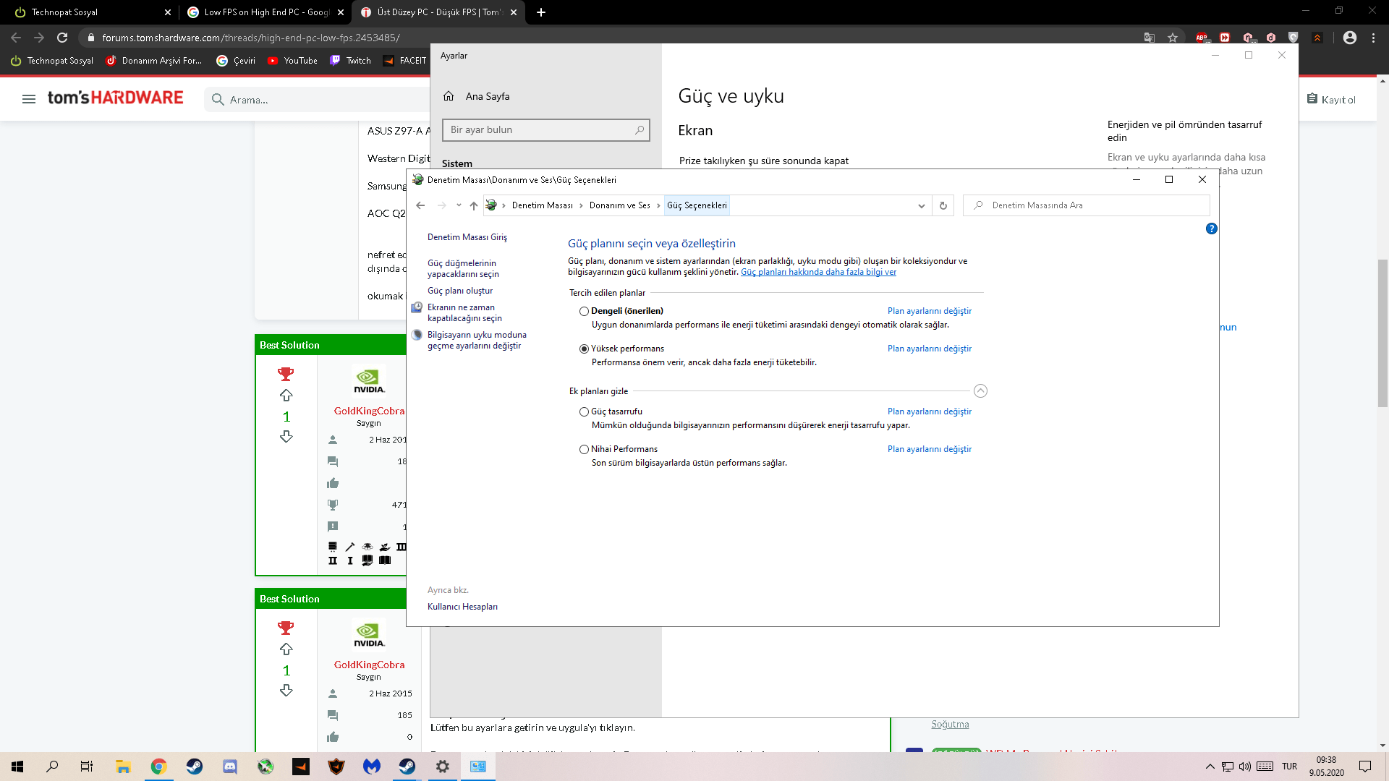Image resolution: width=1389 pixels, height=781 pixels.
Task: Select the Dengeli (önerilen) power plan
Action: [x=584, y=311]
